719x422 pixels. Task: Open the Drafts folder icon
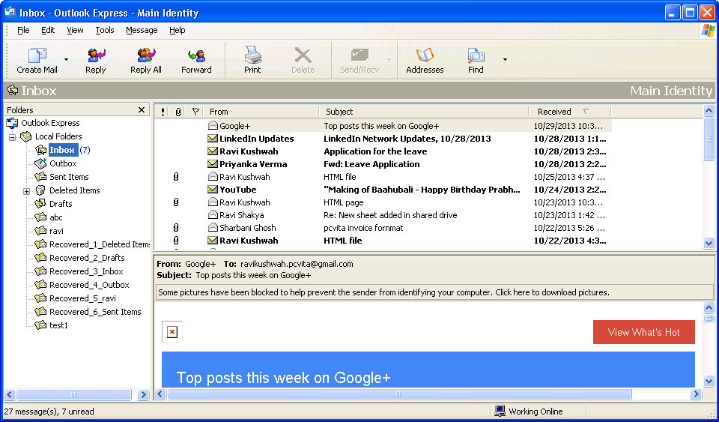coord(40,204)
